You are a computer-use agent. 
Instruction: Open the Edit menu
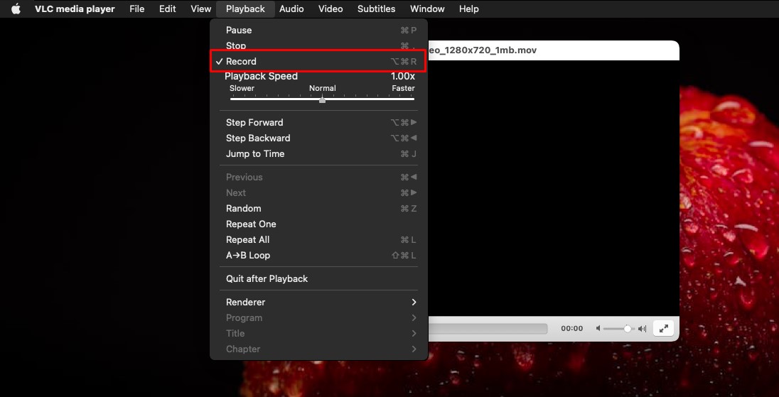(x=168, y=9)
